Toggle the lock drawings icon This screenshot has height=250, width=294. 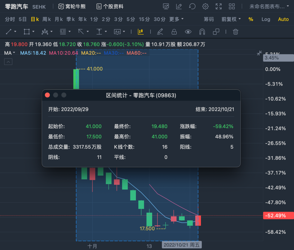click(174, 32)
